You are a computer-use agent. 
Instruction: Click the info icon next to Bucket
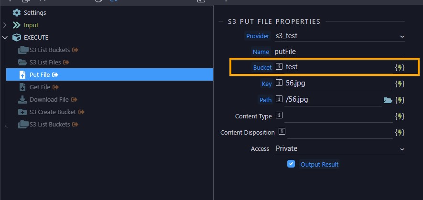coord(279,66)
